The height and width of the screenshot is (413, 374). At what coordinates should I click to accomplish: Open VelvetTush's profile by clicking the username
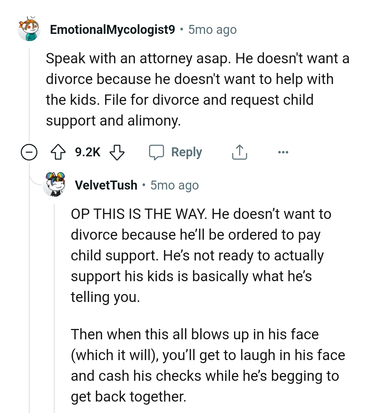106,185
